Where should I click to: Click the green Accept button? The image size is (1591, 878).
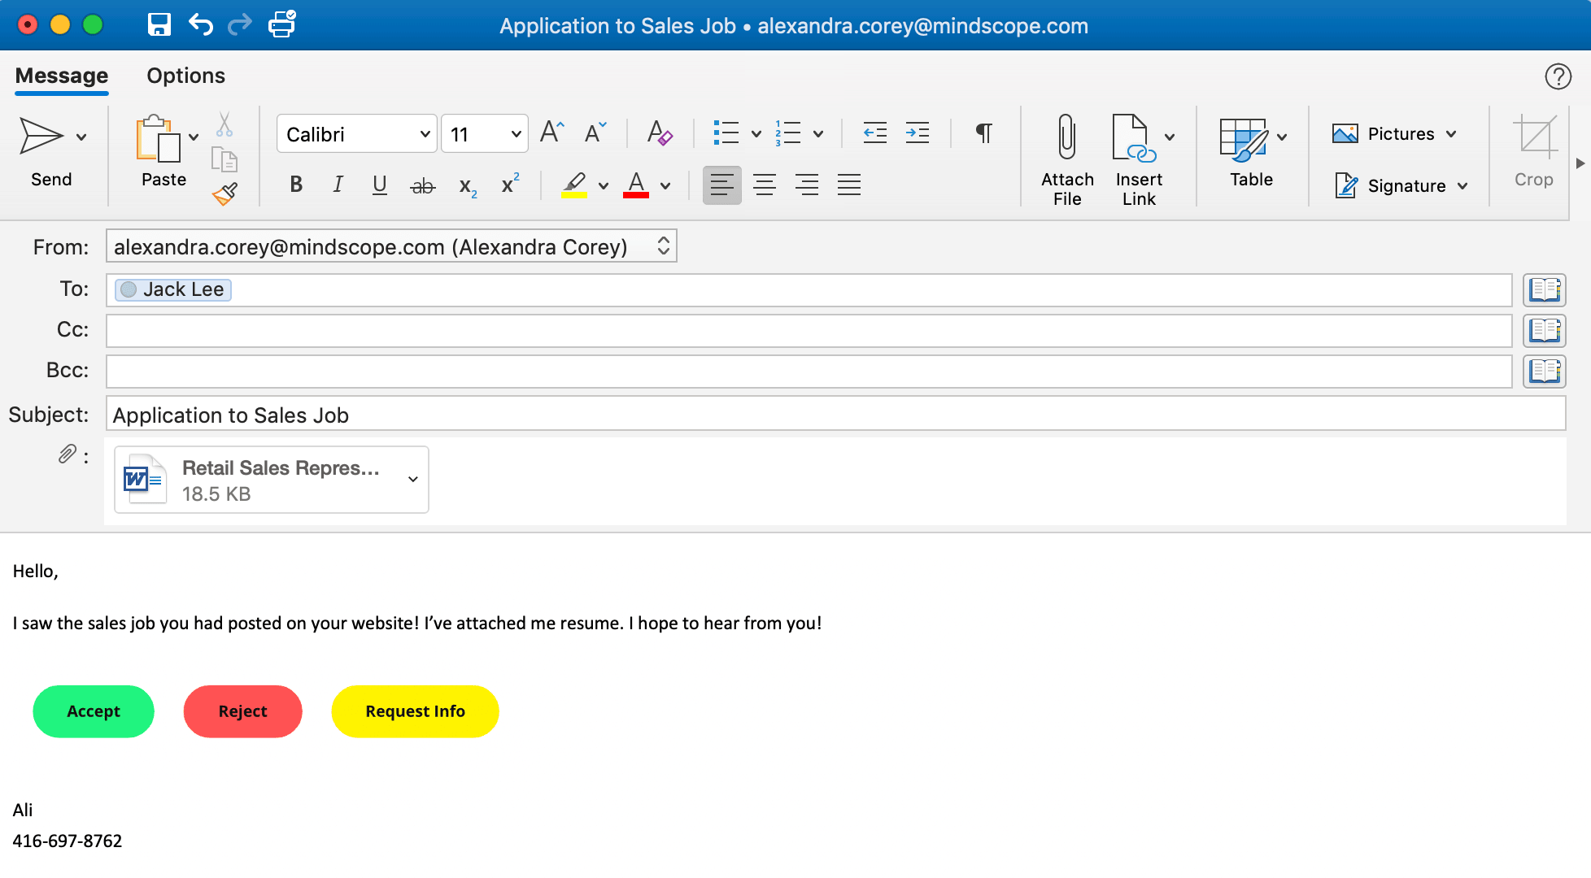[x=93, y=711]
